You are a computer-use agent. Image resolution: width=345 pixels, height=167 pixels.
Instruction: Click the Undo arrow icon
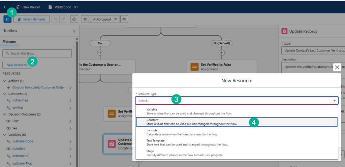coord(55,19)
